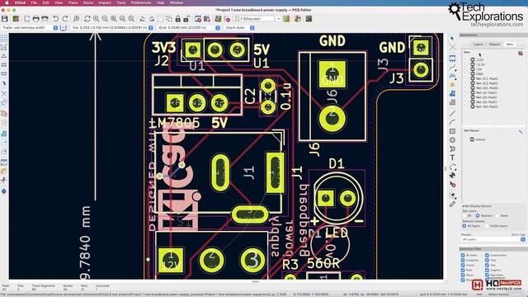Open Board Setup icon

[16, 19]
